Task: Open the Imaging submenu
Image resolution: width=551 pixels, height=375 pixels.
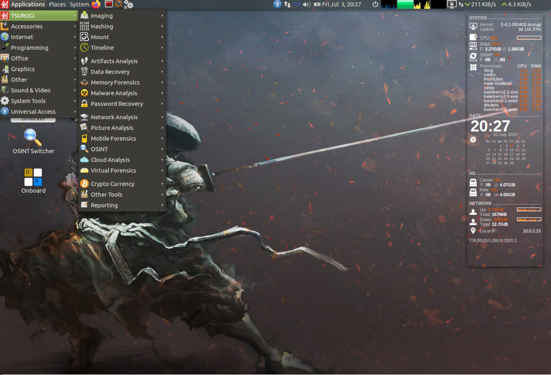Action: coord(122,16)
